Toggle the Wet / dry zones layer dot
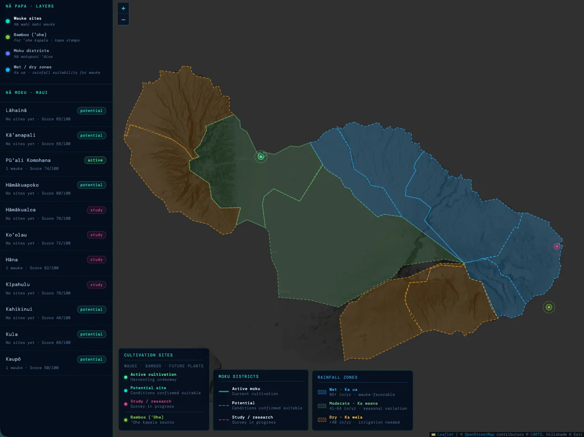The image size is (584, 437). 8,70
